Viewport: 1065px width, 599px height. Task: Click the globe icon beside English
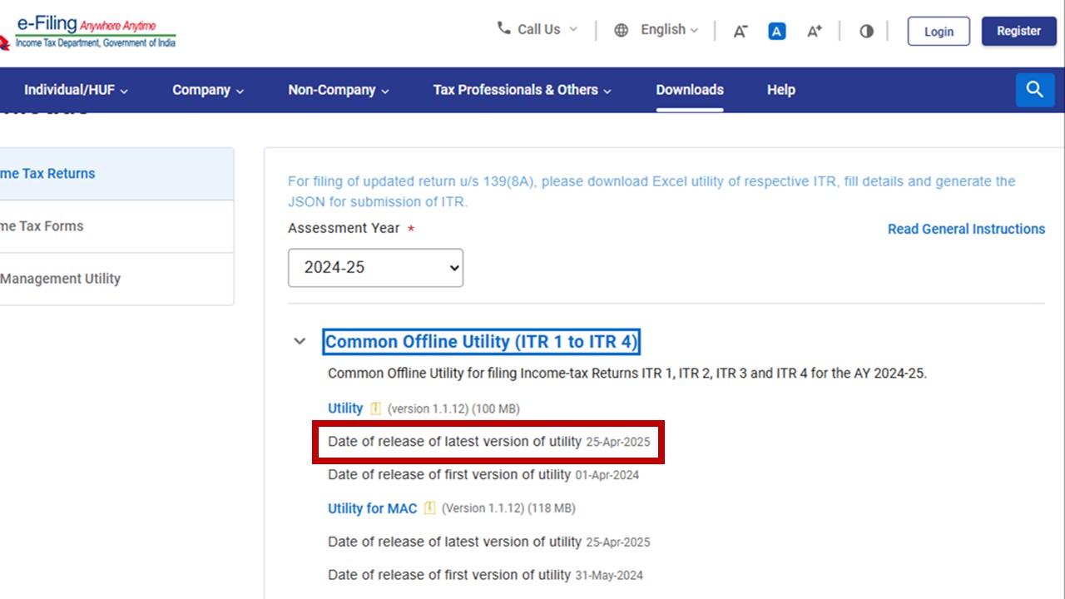tap(621, 30)
